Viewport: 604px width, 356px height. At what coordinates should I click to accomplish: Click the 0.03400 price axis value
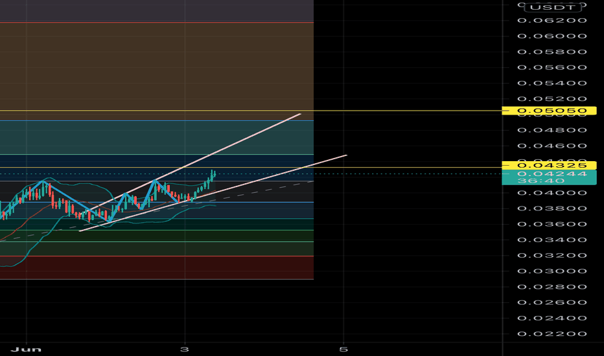pyautogui.click(x=552, y=239)
